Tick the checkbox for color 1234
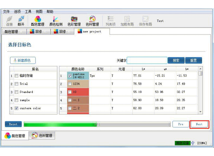Image resolution: width=214 pixels, height=156 pixels. (70, 84)
